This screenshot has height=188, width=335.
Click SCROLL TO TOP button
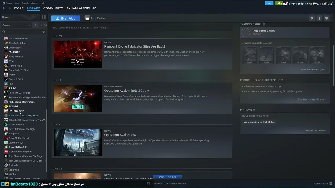coord(167,177)
